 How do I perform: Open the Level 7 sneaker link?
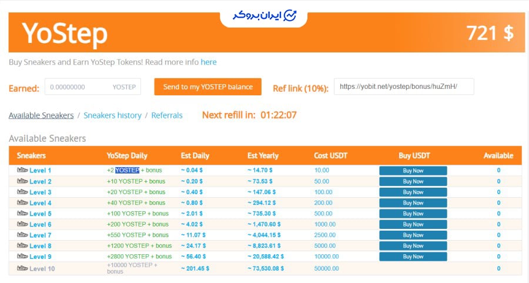click(x=40, y=235)
